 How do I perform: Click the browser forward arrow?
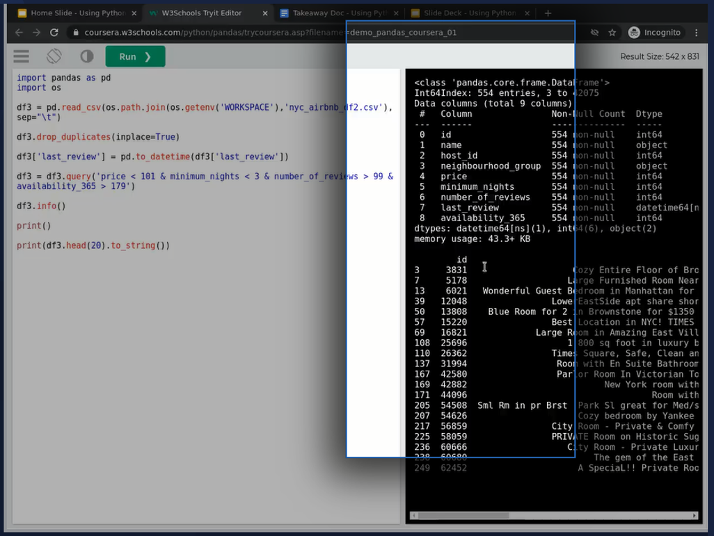(36, 32)
